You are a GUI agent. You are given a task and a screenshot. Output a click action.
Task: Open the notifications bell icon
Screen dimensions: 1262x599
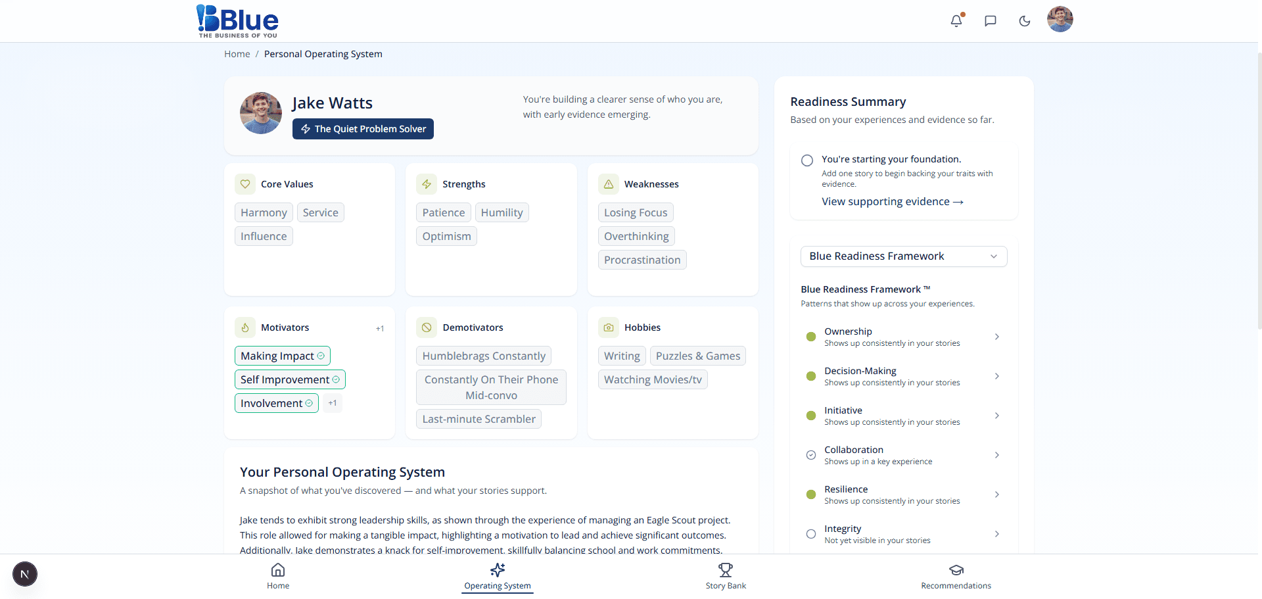[956, 20]
